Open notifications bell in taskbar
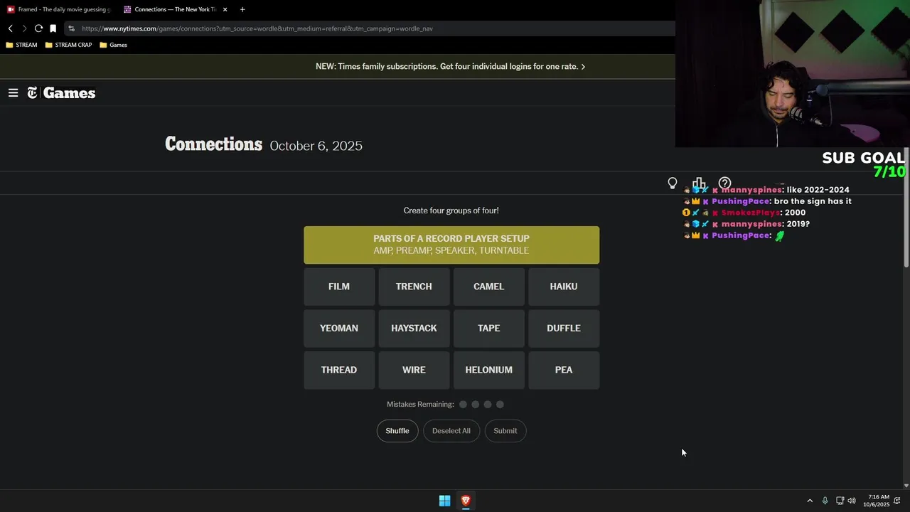 pos(897,501)
